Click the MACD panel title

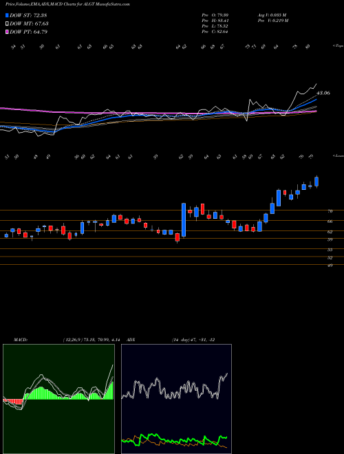pyautogui.click(x=20, y=340)
